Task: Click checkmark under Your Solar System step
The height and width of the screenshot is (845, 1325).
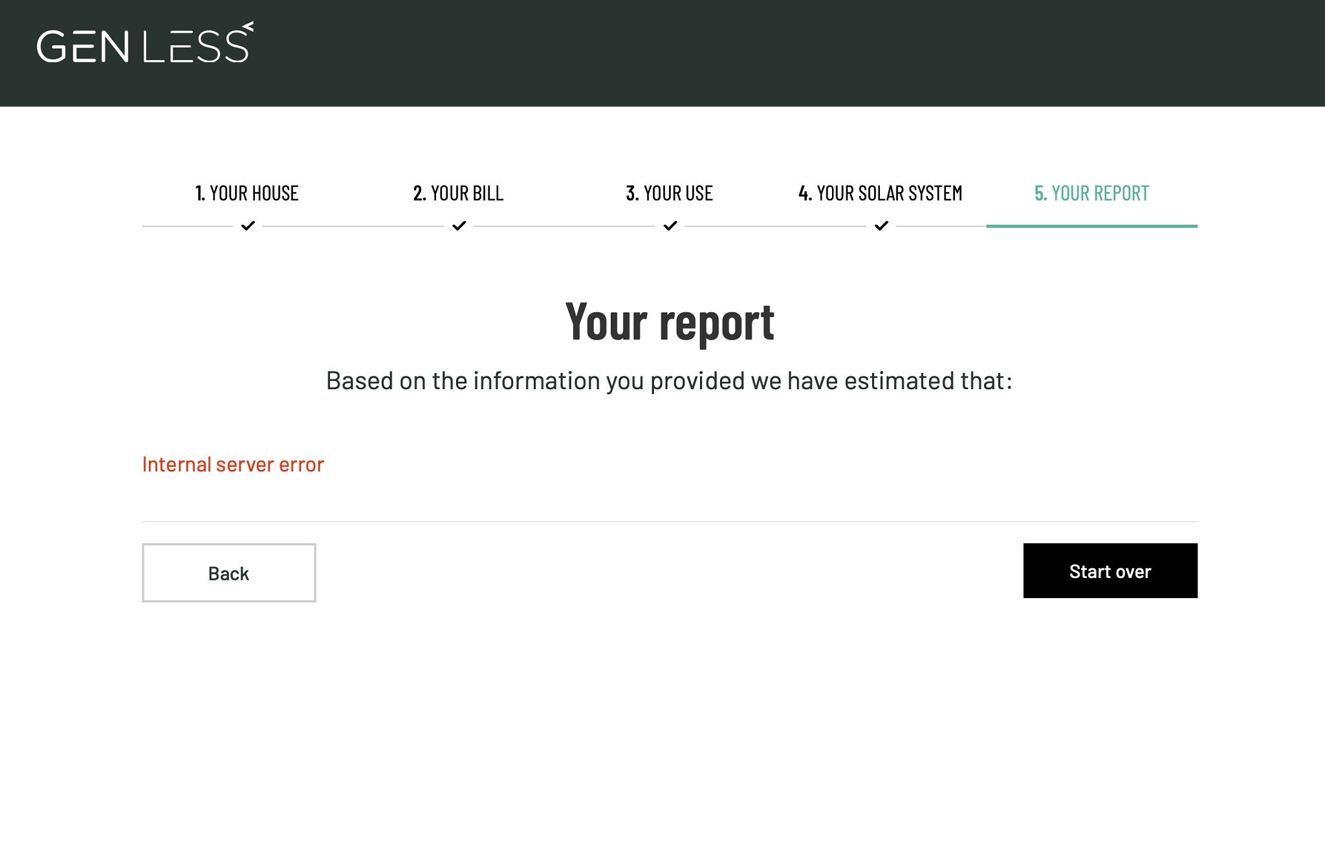Action: [881, 226]
